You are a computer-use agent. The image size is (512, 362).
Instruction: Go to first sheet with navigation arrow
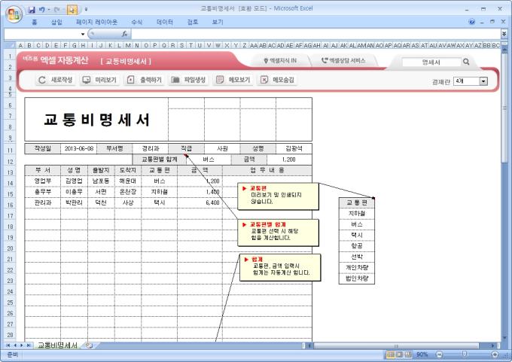click(8, 345)
